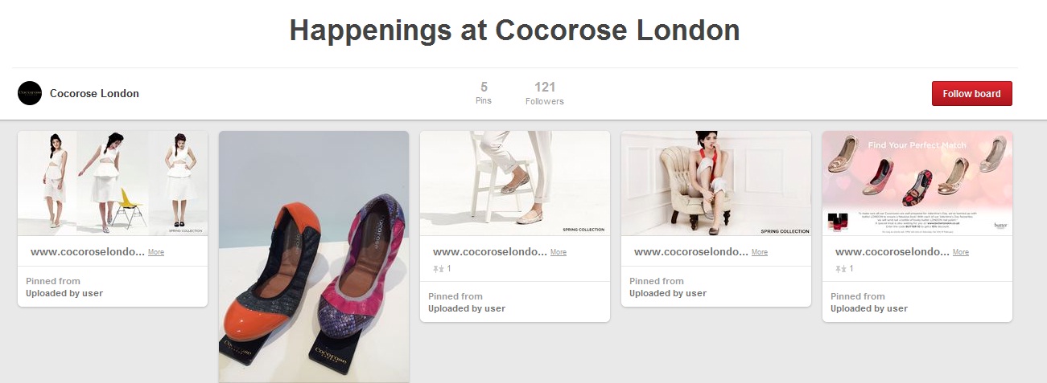1047x383 pixels.
Task: Expand More on the chair legs pin
Action: [559, 252]
